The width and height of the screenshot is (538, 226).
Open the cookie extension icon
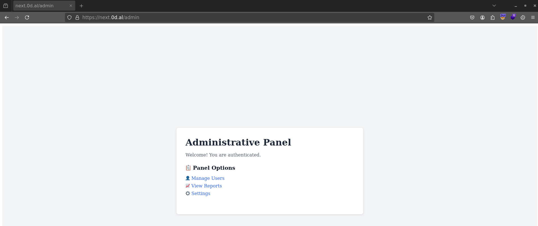(x=523, y=17)
